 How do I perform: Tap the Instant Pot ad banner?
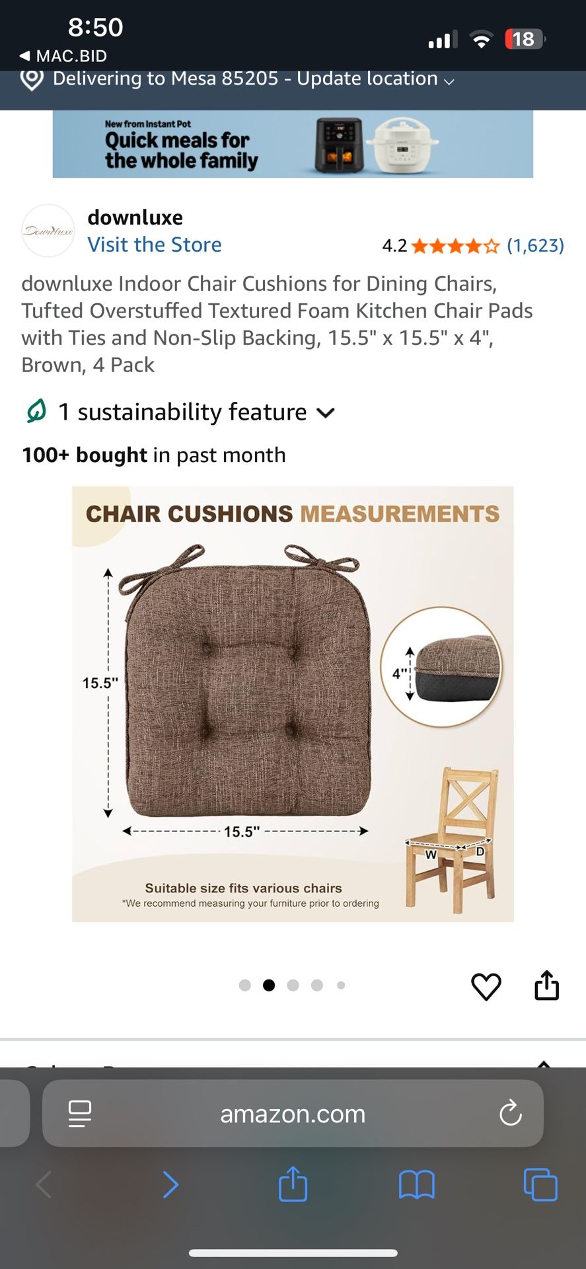pyautogui.click(x=293, y=144)
